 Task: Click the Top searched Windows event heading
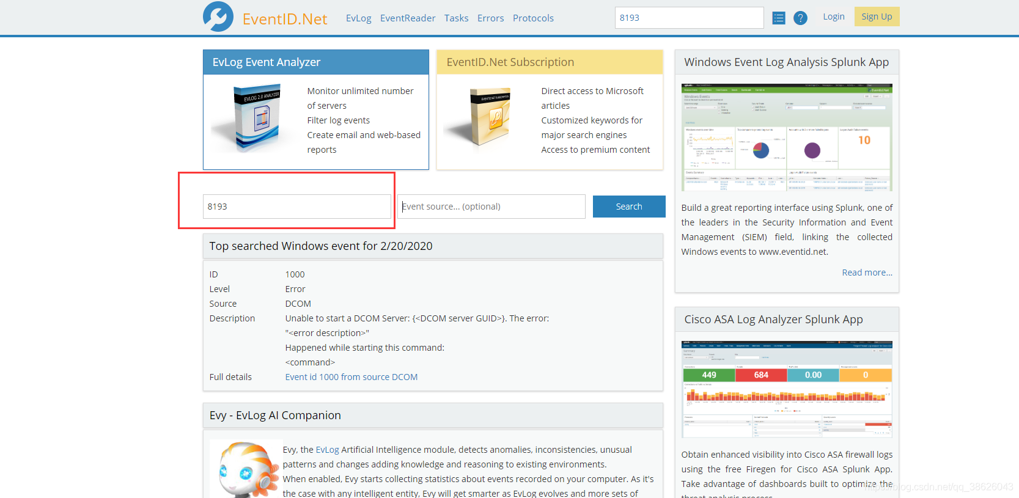[x=321, y=246]
